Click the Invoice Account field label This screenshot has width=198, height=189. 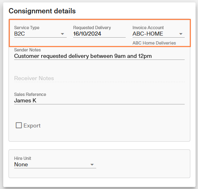pos(148,28)
